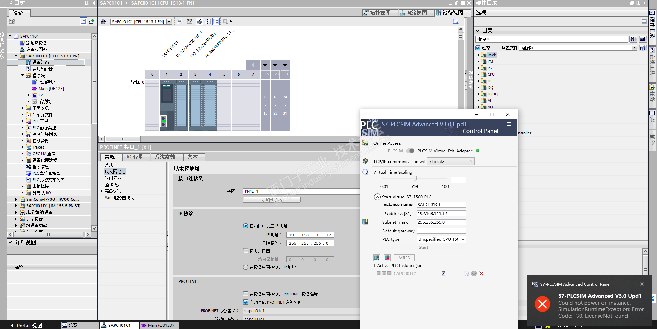Open the PLC type dropdown
This screenshot has height=329, width=657.
click(x=441, y=239)
